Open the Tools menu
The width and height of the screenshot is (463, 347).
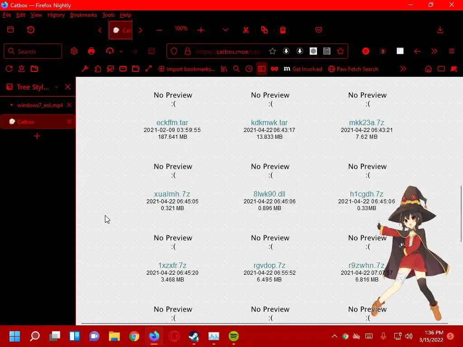(108, 15)
